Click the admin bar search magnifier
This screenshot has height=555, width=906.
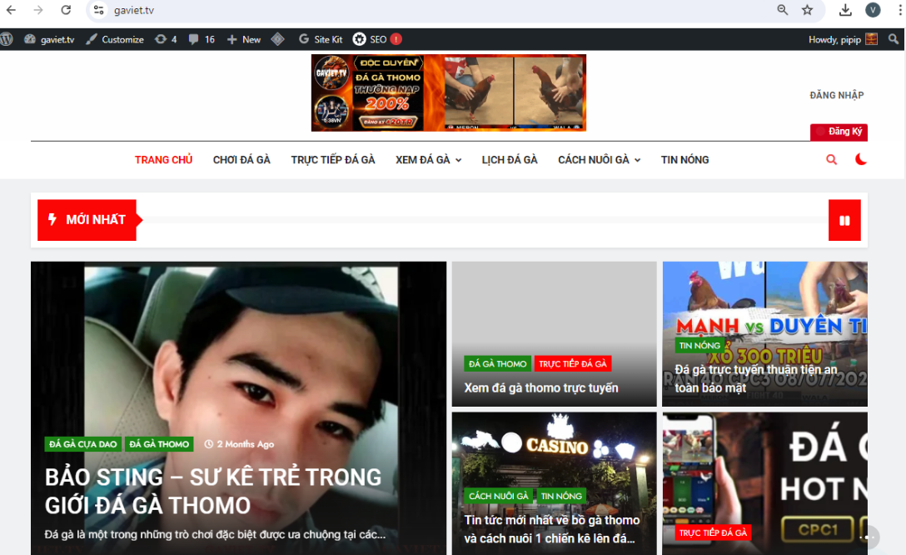[894, 39]
